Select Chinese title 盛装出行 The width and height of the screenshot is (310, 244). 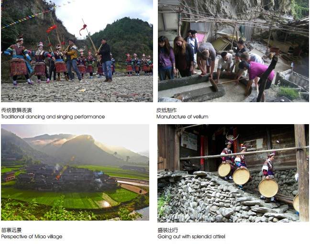(168, 230)
